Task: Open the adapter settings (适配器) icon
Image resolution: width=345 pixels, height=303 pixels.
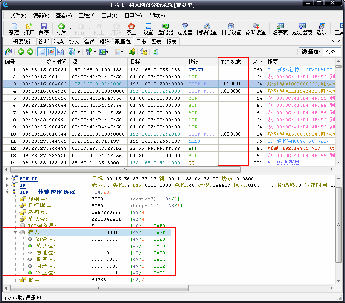Action: [165, 29]
